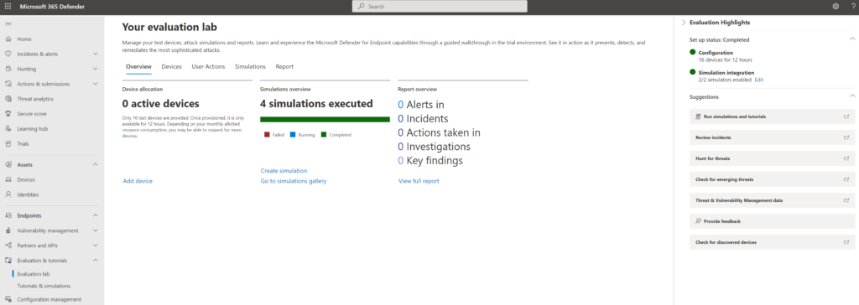Expand the Hunting menu chevron
Screen dimensions: 859x305
click(96, 69)
